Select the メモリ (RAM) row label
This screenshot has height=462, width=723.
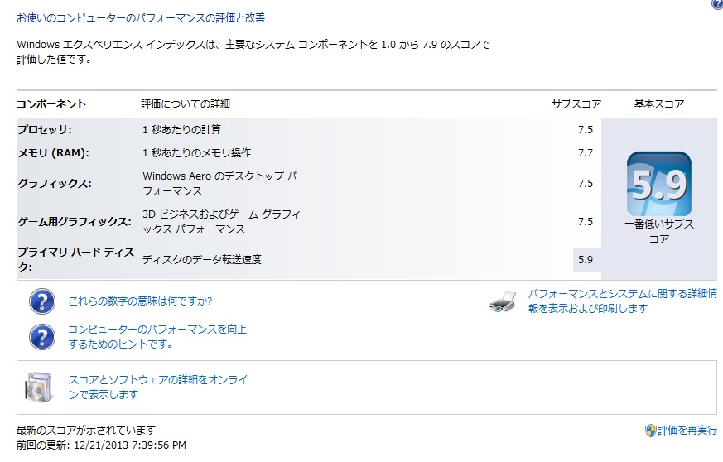pos(53,153)
